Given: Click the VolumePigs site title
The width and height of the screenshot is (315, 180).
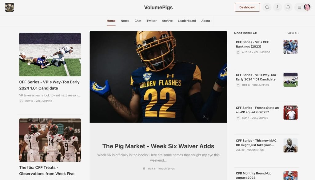Looking at the screenshot, I should point(158,7).
